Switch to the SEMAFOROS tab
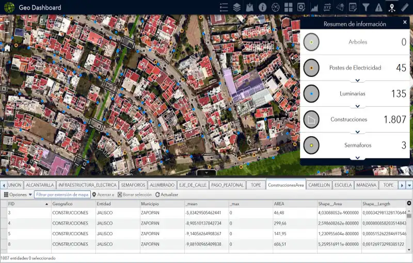 point(133,185)
